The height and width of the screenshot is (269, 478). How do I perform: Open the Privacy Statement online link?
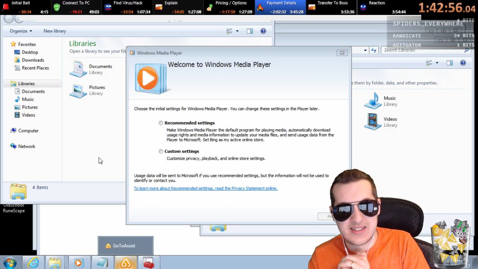coord(206,188)
